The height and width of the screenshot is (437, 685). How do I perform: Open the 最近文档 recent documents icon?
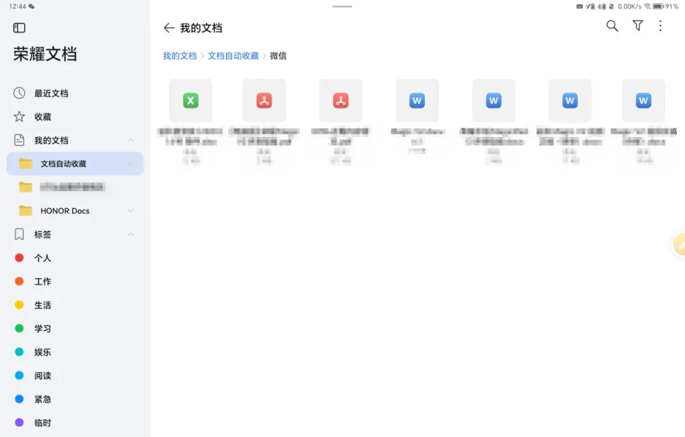19,93
